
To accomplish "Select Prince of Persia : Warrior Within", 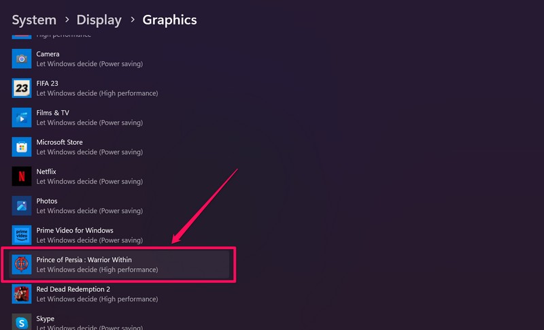I will pyautogui.click(x=84, y=260).
